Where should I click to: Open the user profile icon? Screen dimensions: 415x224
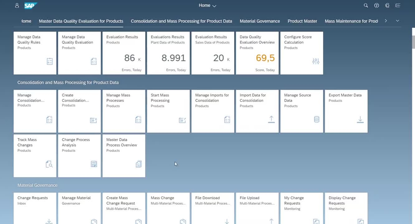pos(17,6)
